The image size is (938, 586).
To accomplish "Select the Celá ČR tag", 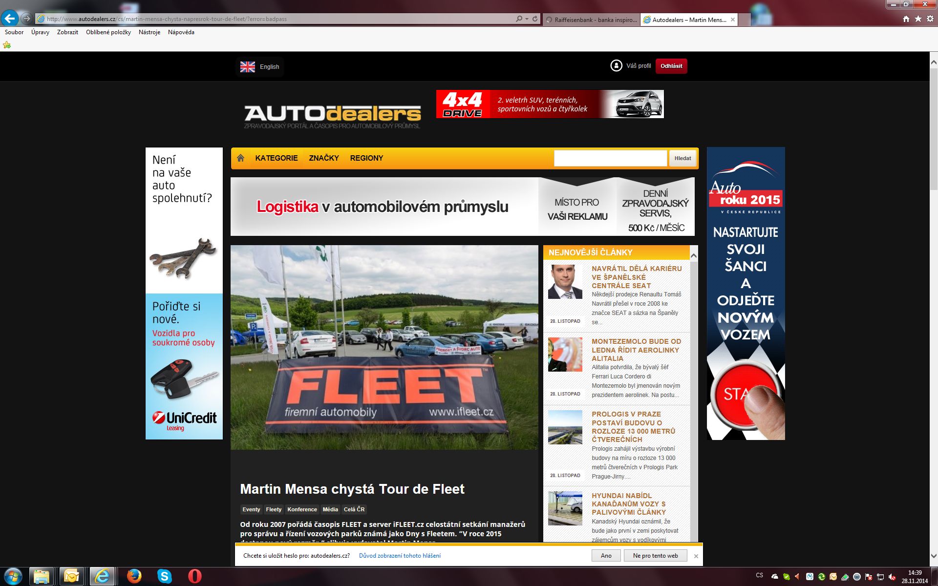I will point(354,509).
